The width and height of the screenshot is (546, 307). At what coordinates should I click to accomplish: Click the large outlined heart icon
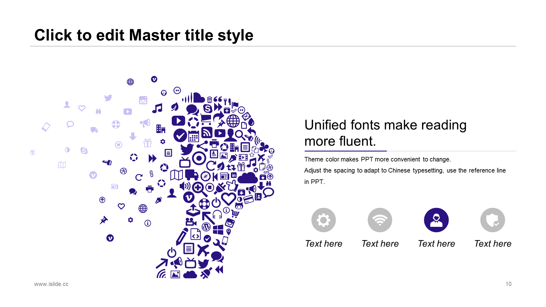coord(229,199)
